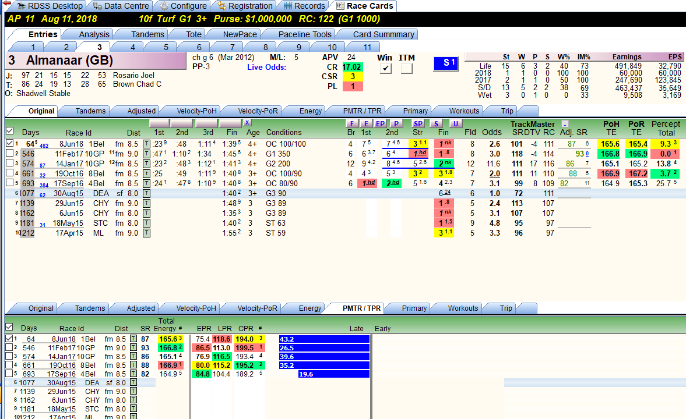Click blue 384 link beside 693 days

click(44, 186)
